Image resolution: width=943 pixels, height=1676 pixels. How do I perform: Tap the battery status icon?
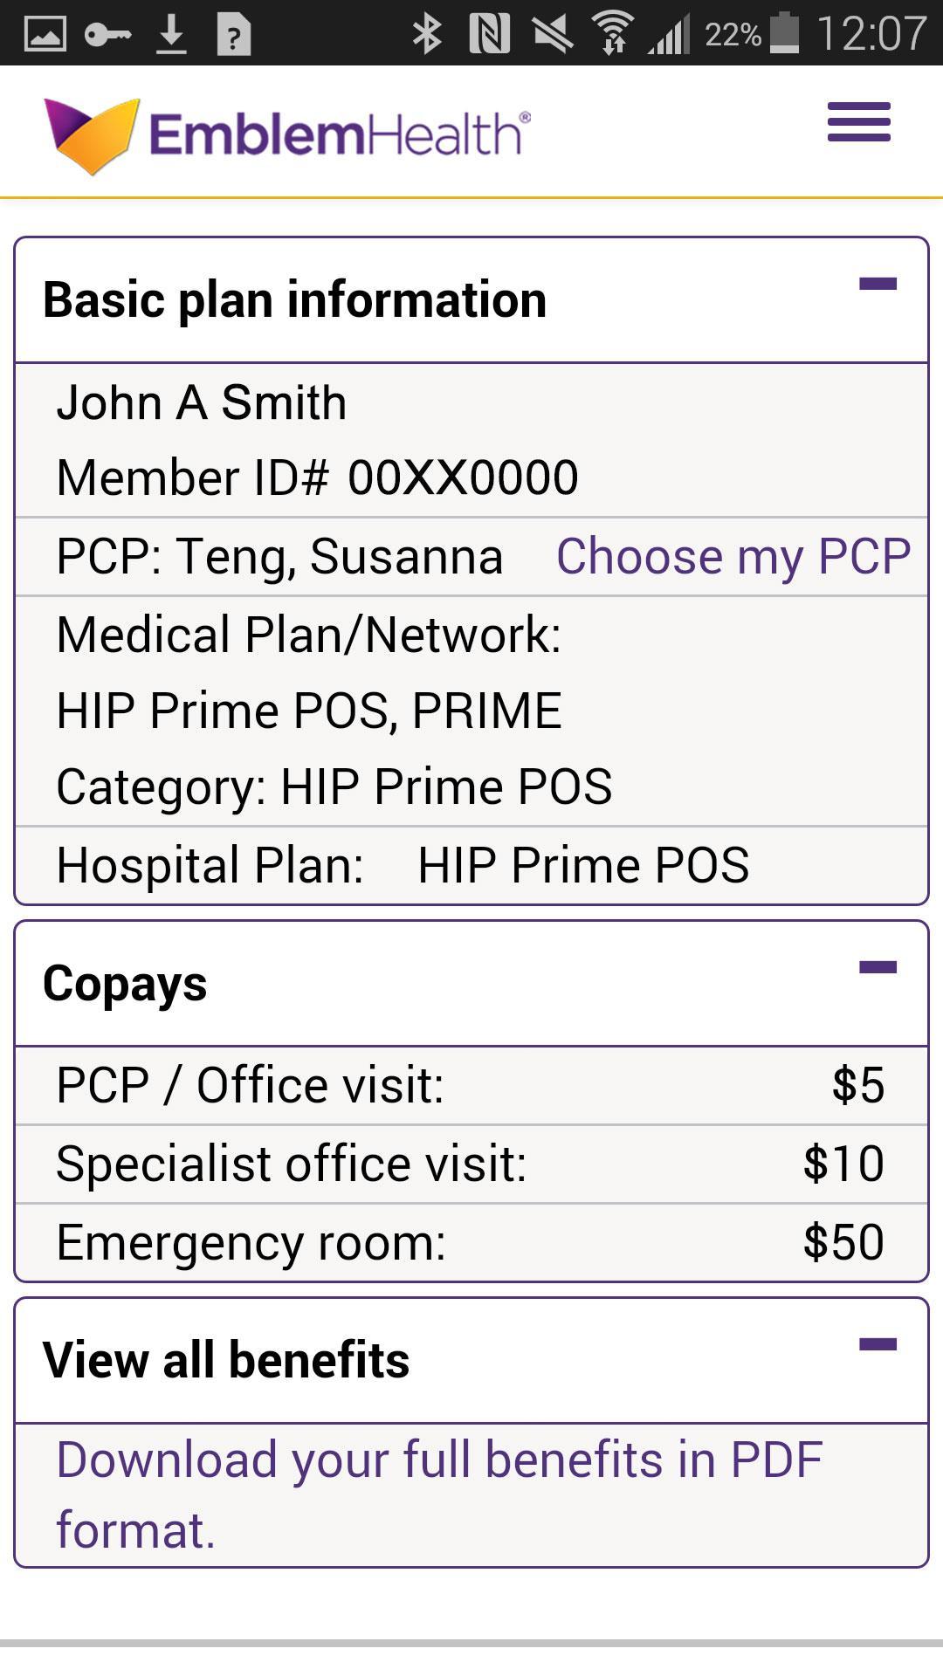click(784, 33)
